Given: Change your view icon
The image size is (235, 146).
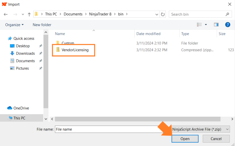Looking at the screenshot, I should click(199, 25).
